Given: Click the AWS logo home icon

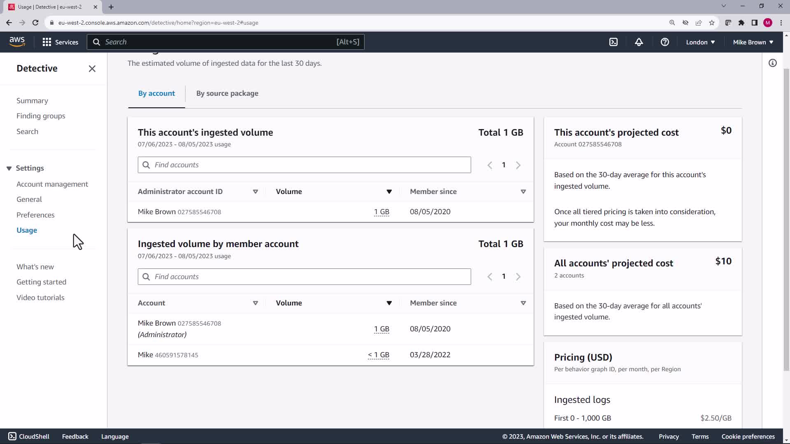Looking at the screenshot, I should click(x=17, y=42).
